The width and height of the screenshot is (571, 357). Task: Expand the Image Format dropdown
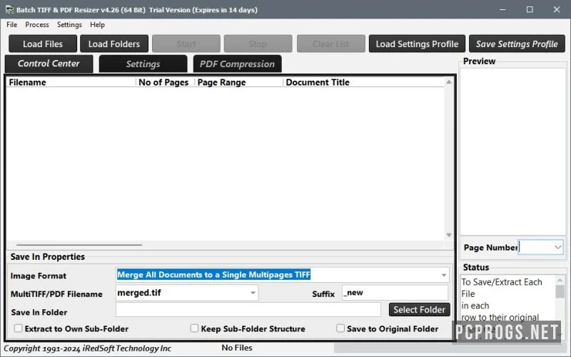[443, 275]
